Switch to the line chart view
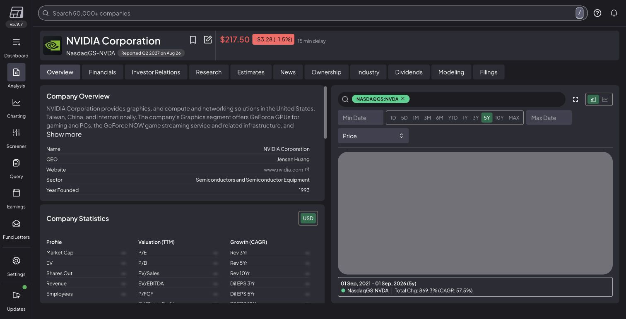Viewport: 626px width, 319px height. 605,99
